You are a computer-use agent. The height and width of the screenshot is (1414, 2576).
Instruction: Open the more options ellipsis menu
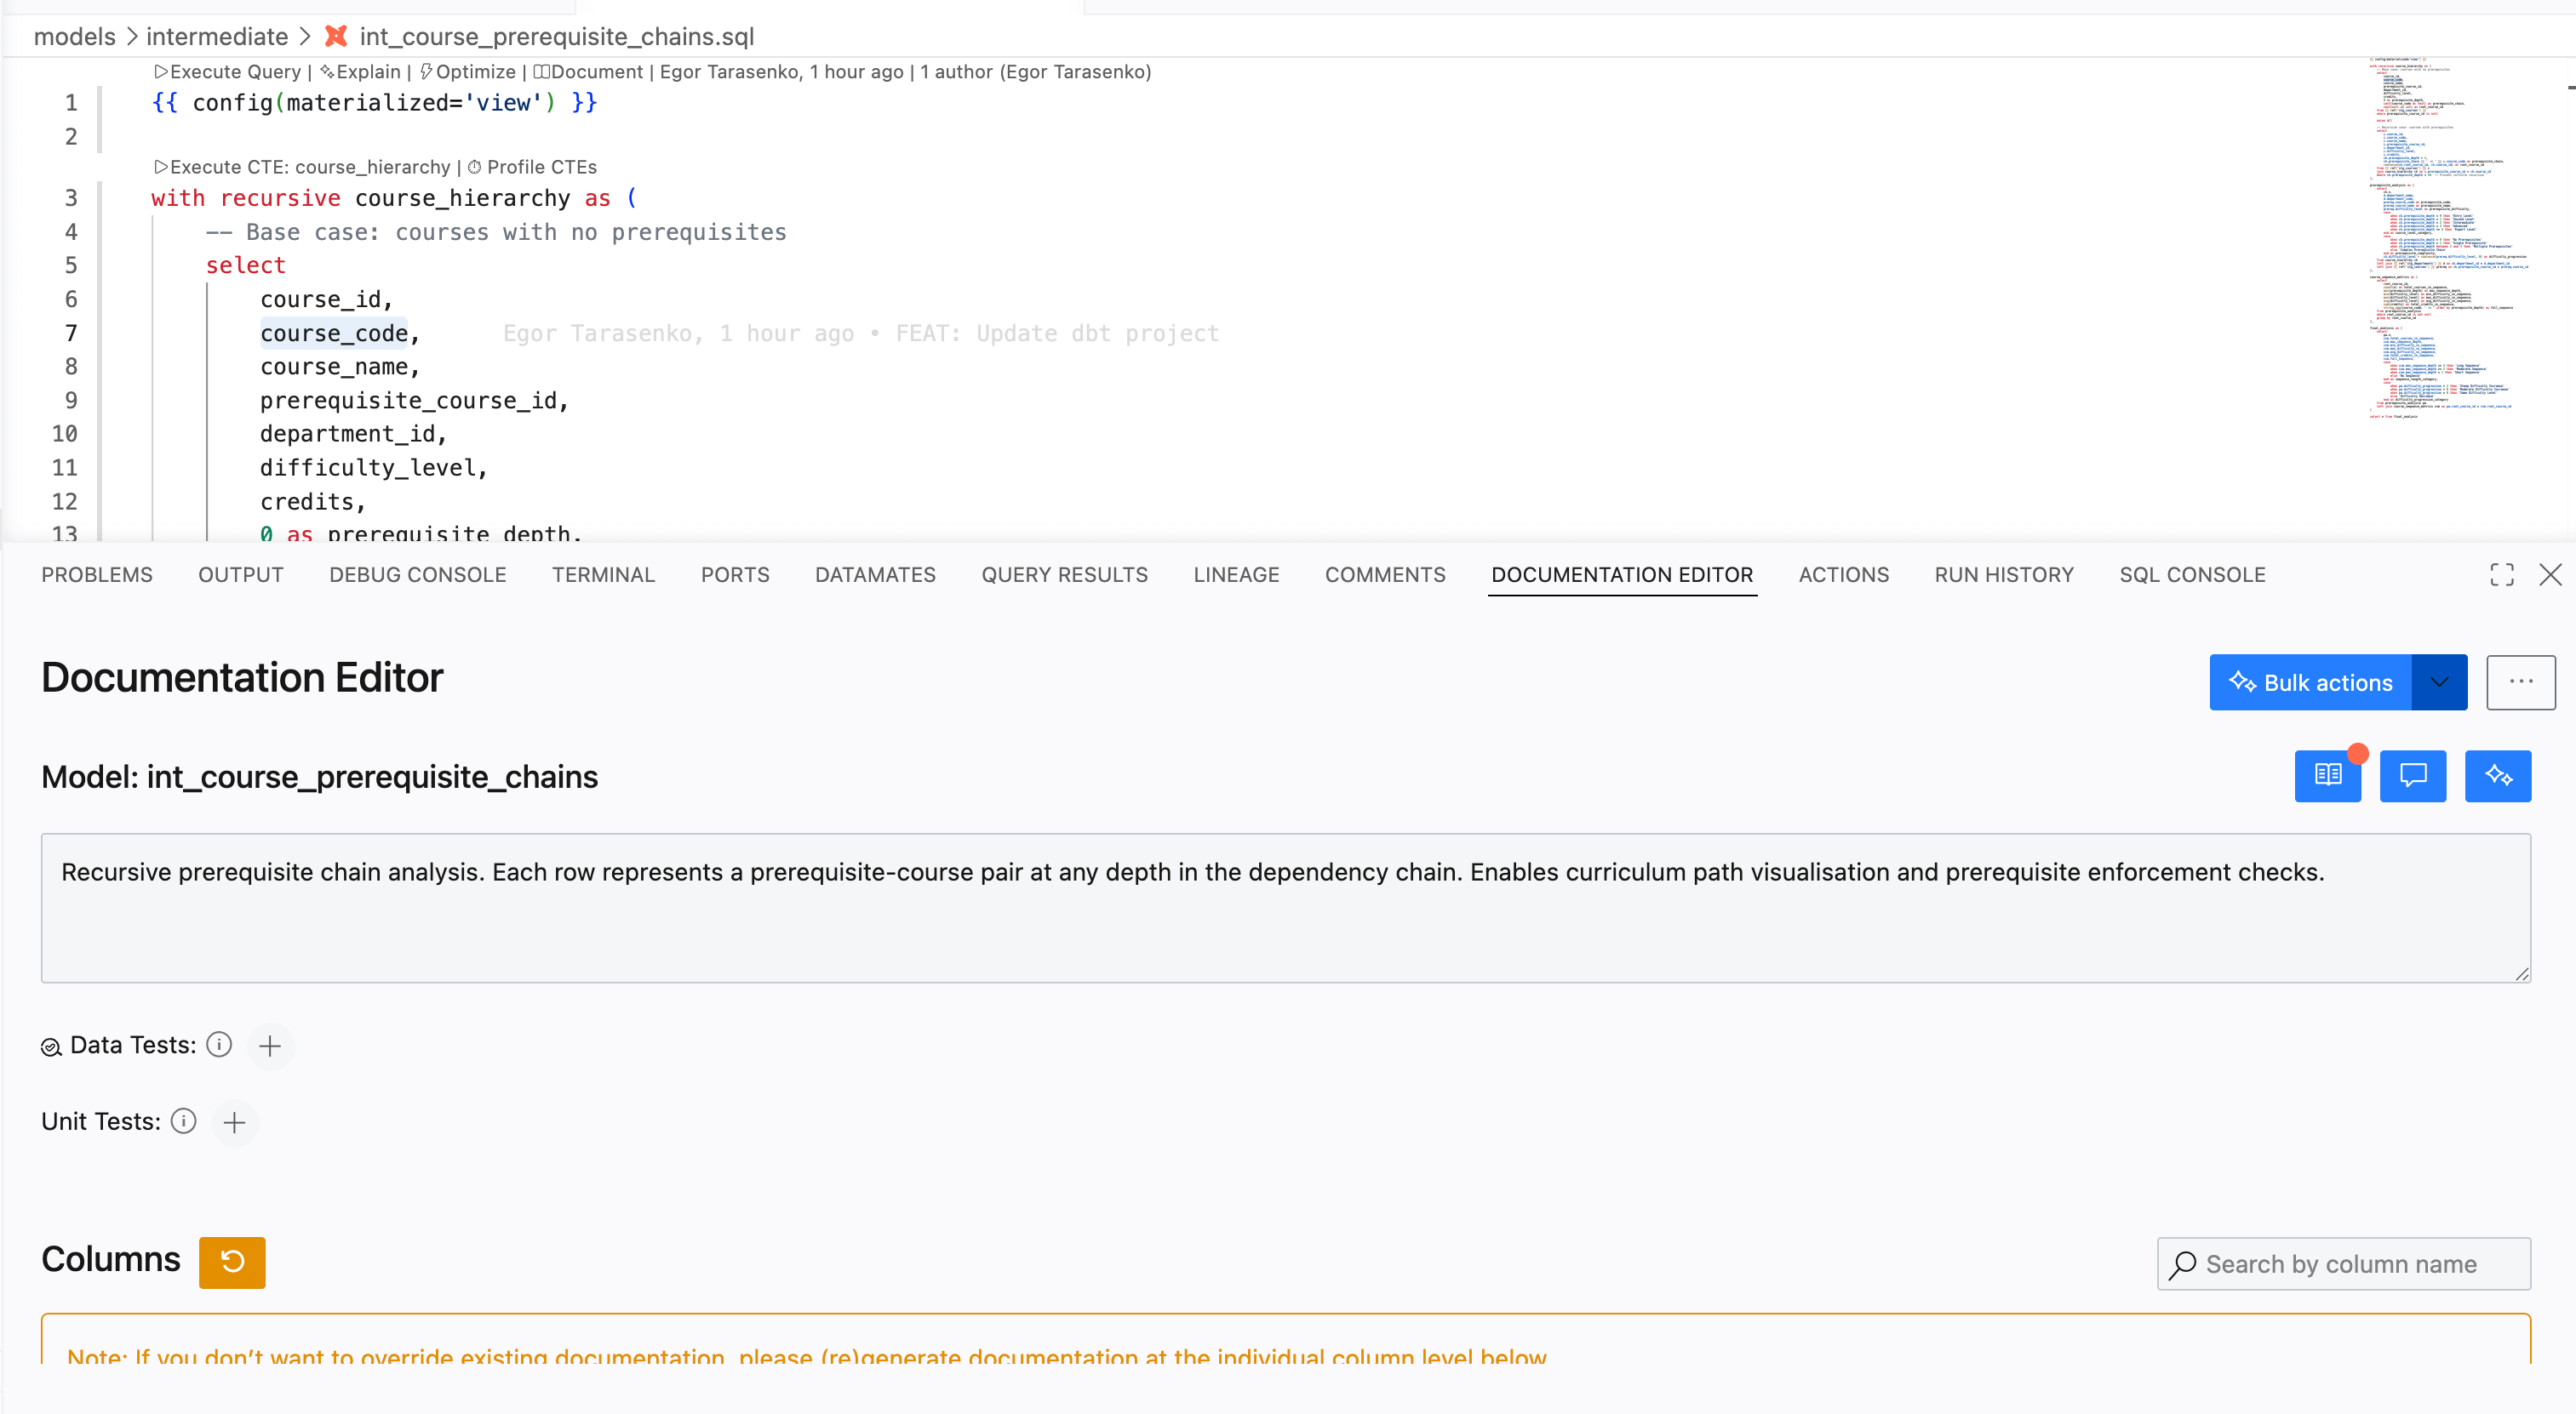[2521, 682]
